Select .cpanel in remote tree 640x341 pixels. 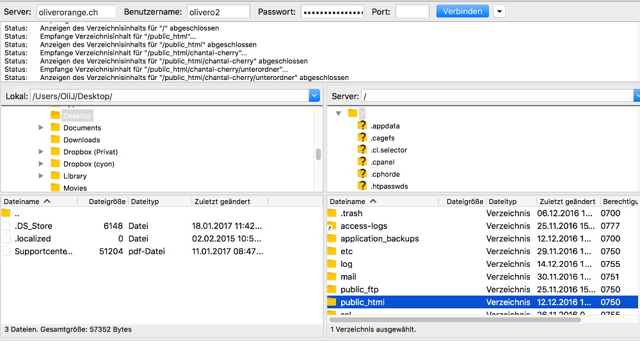pyautogui.click(x=382, y=162)
